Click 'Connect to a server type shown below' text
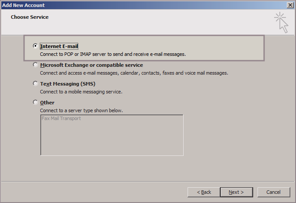The height and width of the screenshot is (203, 296). [81, 110]
